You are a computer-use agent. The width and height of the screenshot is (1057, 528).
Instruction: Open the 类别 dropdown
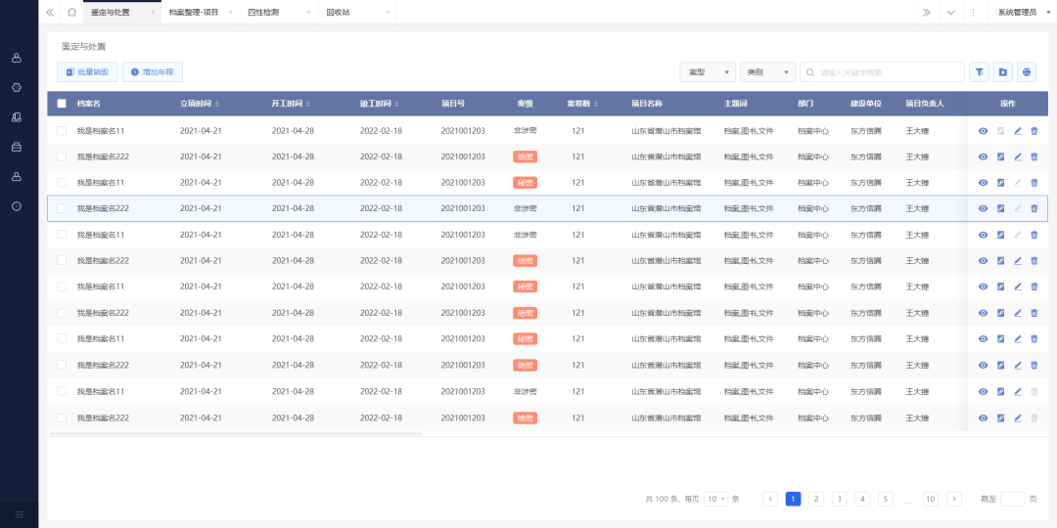pyautogui.click(x=767, y=72)
